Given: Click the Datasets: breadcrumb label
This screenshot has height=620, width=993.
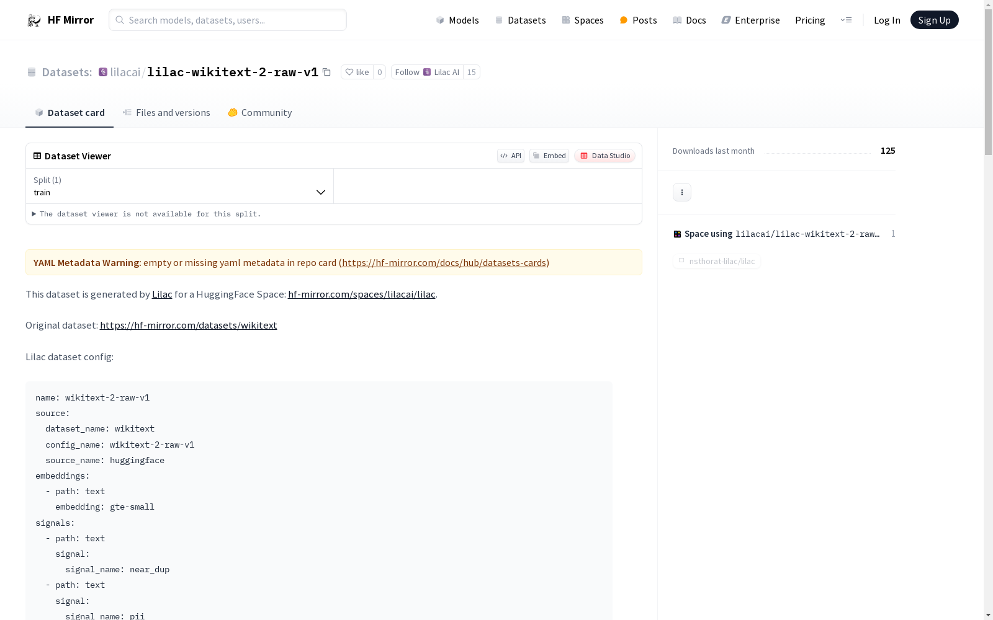Looking at the screenshot, I should tap(66, 72).
